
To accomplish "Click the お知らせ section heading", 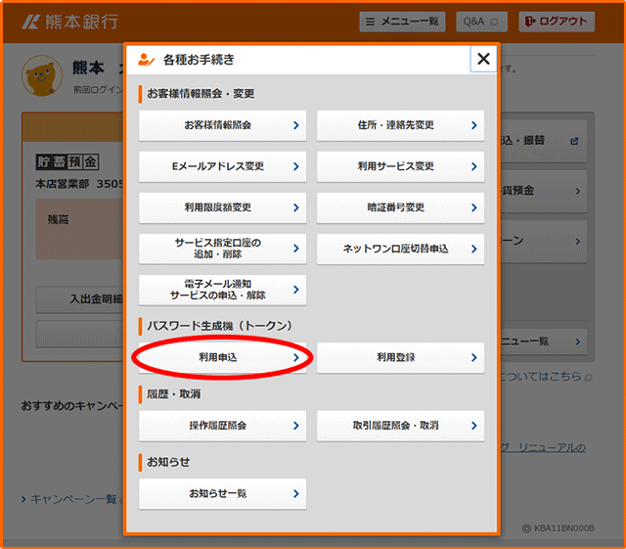I will click(x=168, y=462).
